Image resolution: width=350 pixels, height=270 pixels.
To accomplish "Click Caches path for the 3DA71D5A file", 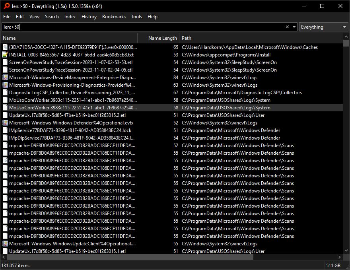I will [250, 47].
